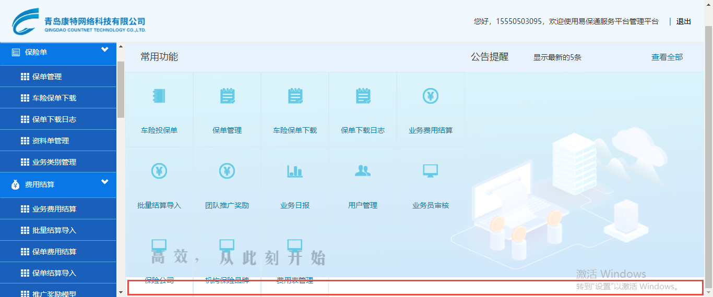The image size is (713, 297).
Task: Click the 公告提醒 heading
Action: 490,57
